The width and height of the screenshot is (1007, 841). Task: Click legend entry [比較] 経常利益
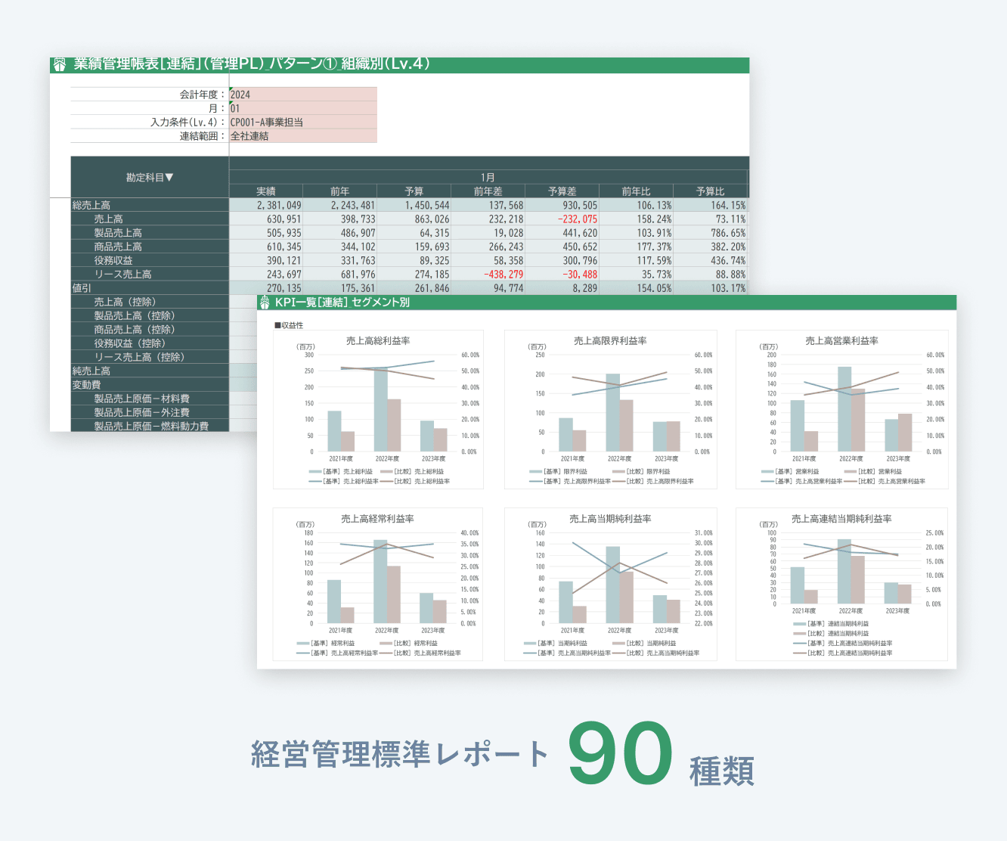click(x=409, y=643)
